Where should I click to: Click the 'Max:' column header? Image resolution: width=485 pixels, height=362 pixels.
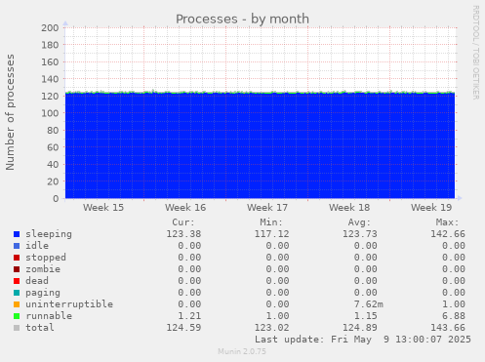click(447, 222)
